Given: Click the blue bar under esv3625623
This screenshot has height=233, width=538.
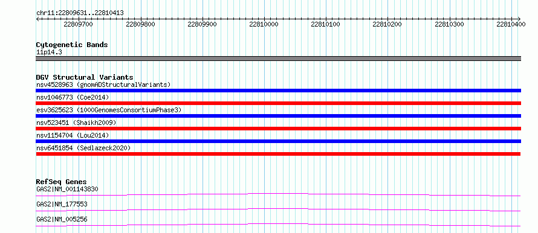Looking at the screenshot, I should 278,116.
